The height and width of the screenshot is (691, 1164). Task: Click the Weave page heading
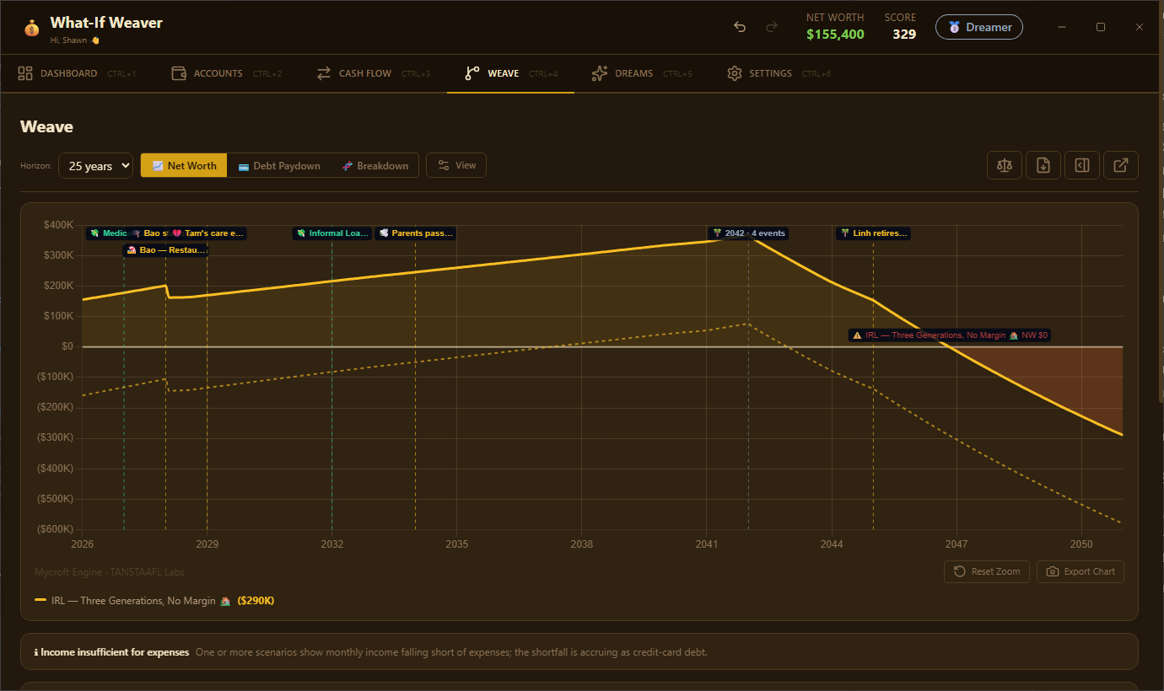[x=46, y=127]
